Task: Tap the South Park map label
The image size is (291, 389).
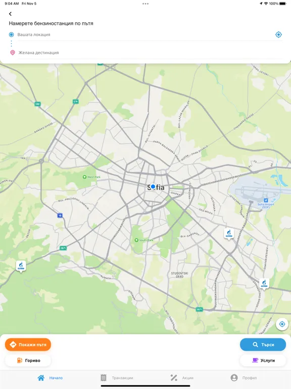Action: 144,240
